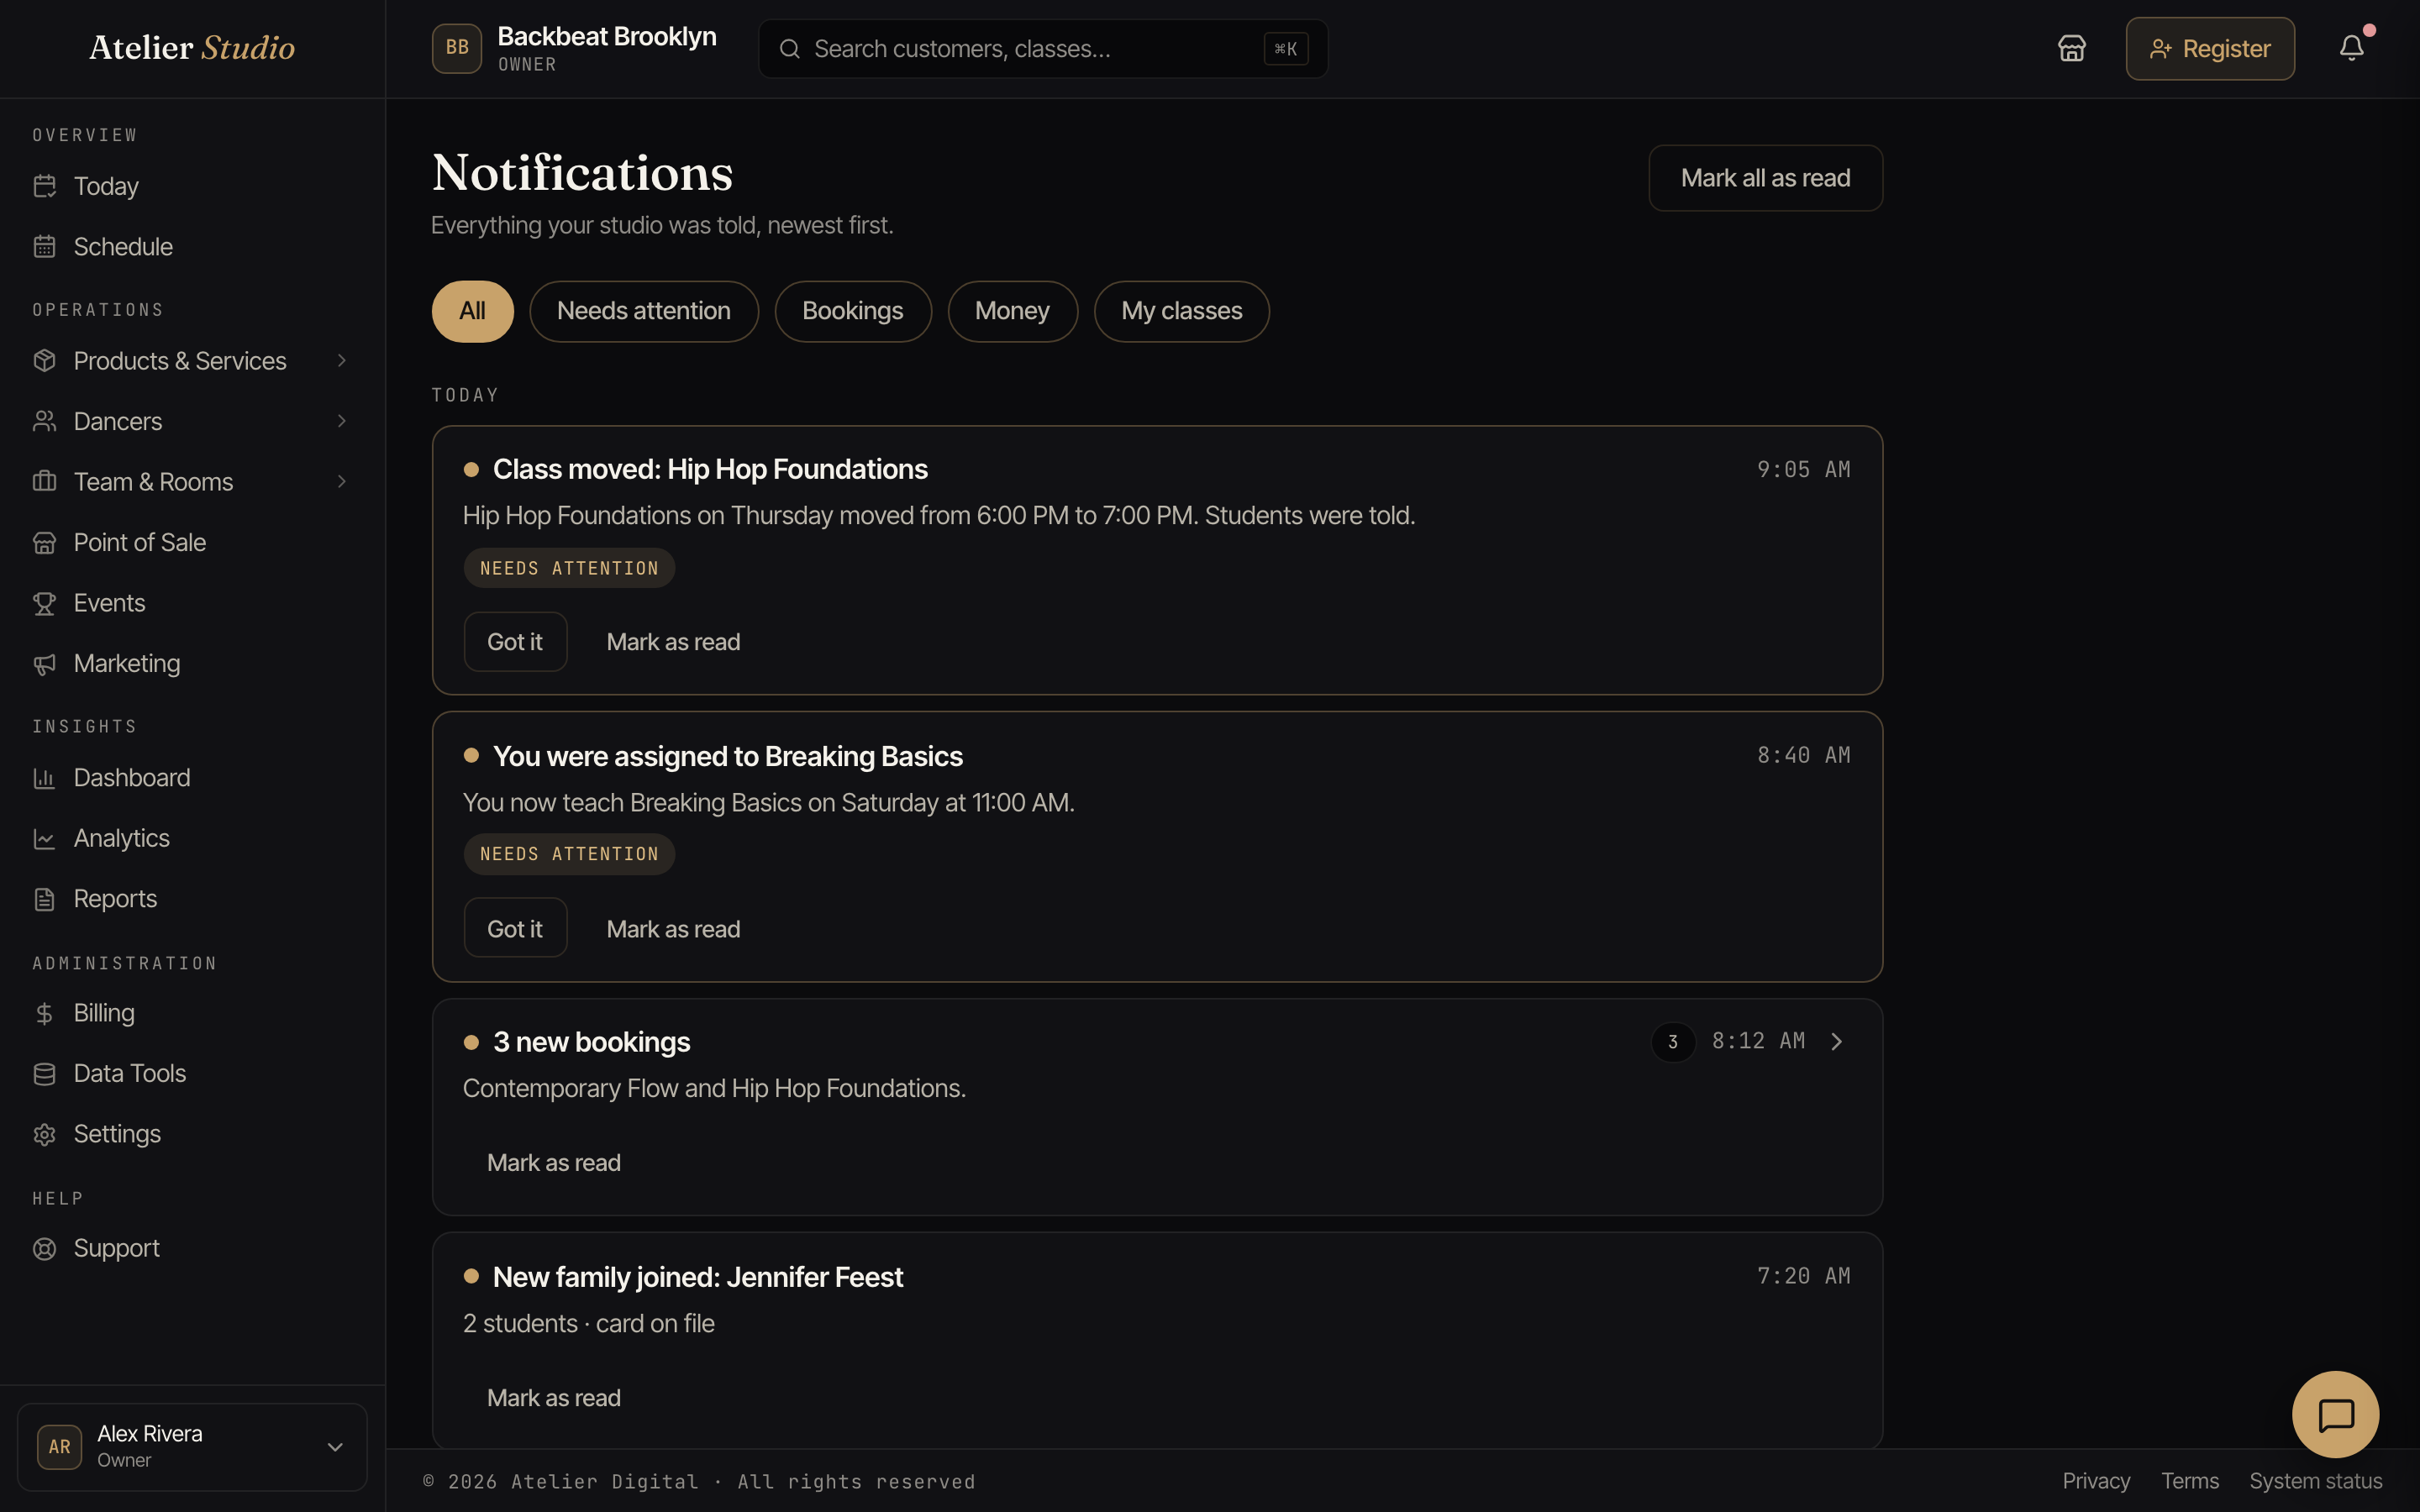Open the chat bubble widget

point(2336,1415)
